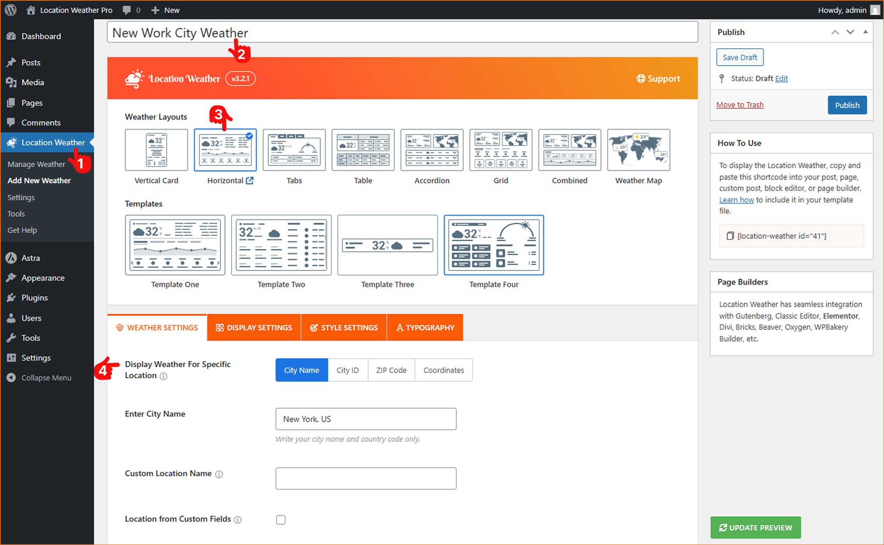Select City Name location option

tap(302, 370)
